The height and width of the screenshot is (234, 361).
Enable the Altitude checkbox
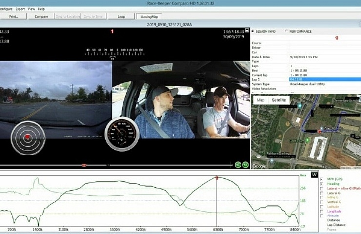(321, 216)
